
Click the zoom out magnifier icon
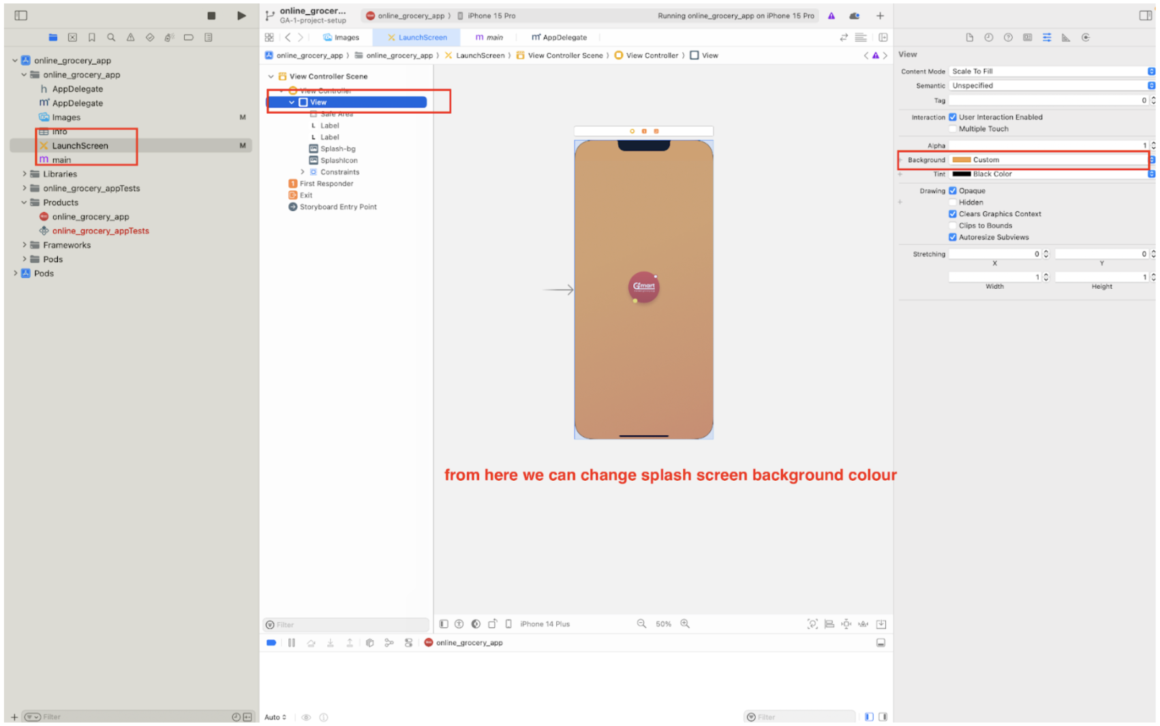641,624
